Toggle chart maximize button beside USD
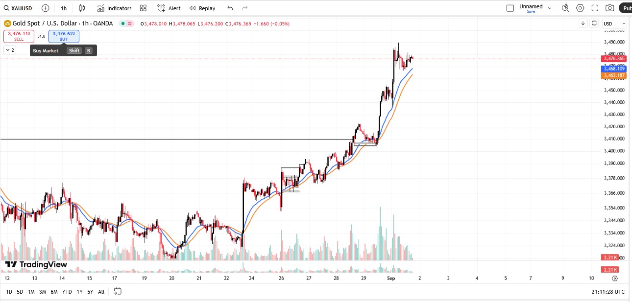632x302 pixels. click(594, 23)
